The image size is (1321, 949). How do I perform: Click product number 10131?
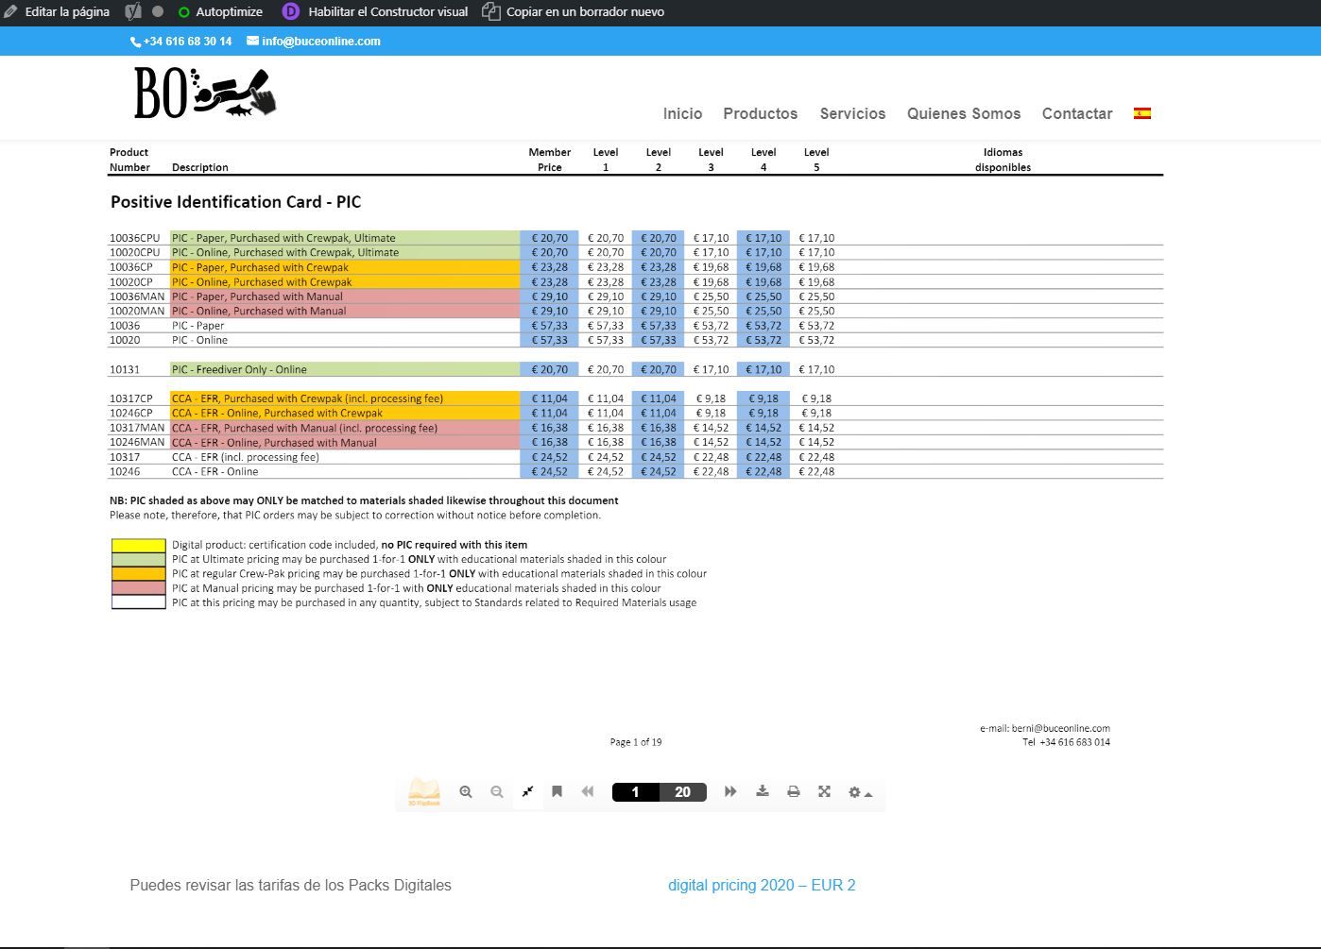125,369
